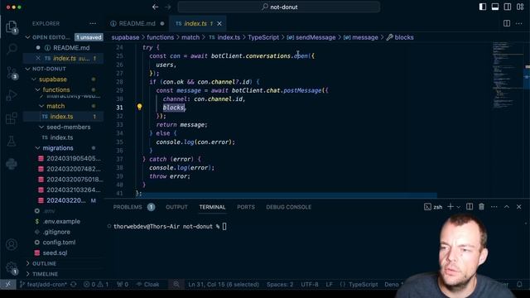The width and height of the screenshot is (530, 298).
Task: Maximize the panel with the chevron up
Action: coord(506,206)
